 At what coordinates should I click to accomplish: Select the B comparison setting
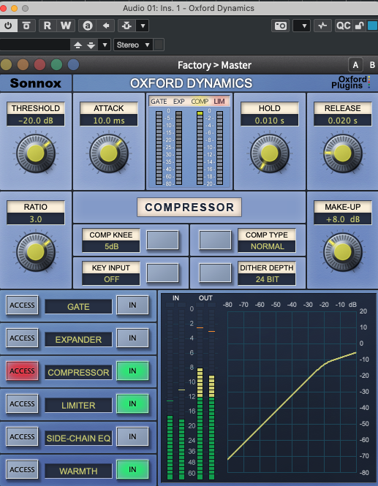tap(372, 65)
